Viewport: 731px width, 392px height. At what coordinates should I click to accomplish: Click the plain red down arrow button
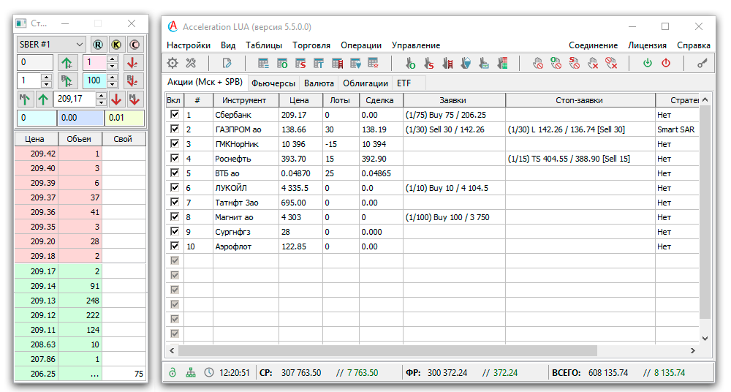(x=116, y=99)
